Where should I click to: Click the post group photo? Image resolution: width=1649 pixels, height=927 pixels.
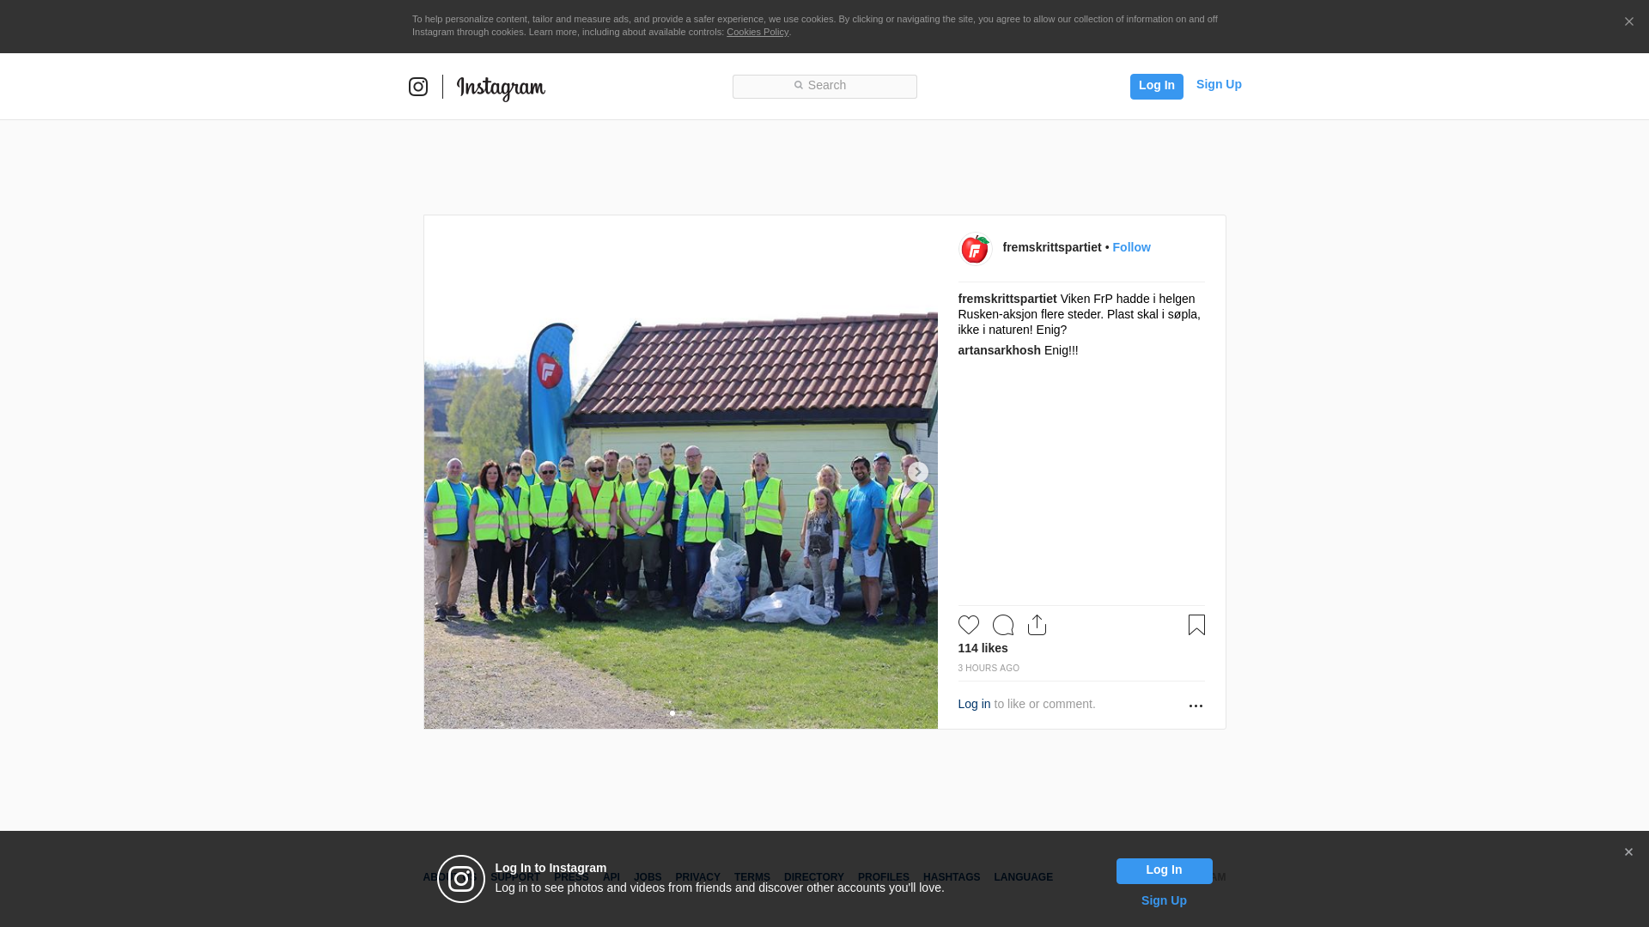click(x=680, y=472)
